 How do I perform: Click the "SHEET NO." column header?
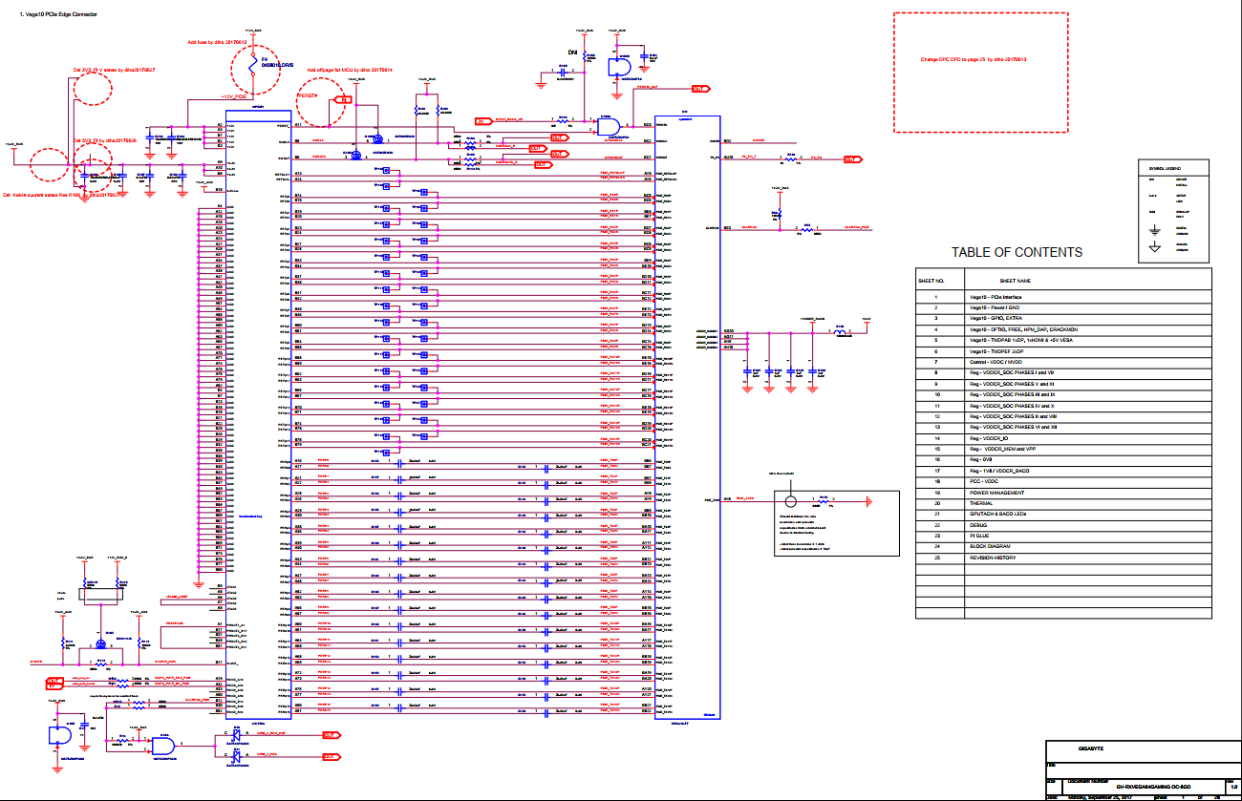tap(931, 282)
